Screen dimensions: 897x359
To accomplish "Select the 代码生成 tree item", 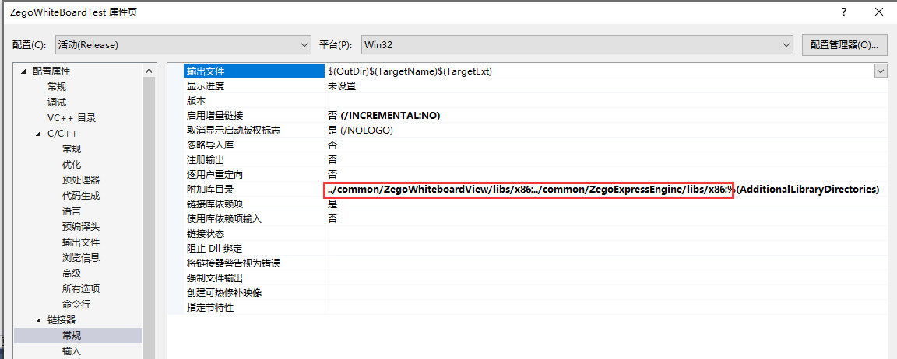I will tap(81, 196).
